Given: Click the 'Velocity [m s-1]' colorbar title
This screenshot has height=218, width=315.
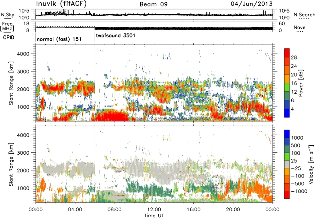Looking at the screenshot, I should 311,164.
